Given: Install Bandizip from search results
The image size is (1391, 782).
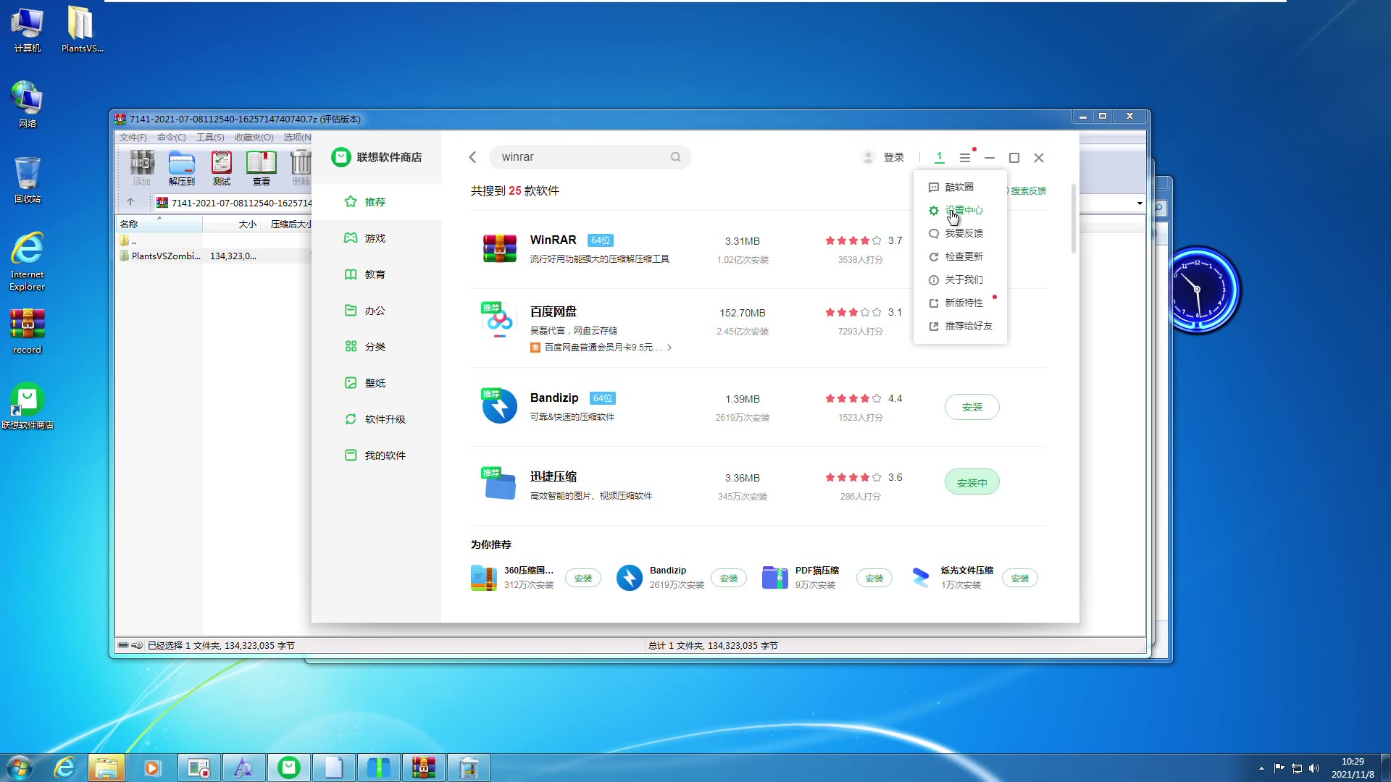Looking at the screenshot, I should 972,407.
